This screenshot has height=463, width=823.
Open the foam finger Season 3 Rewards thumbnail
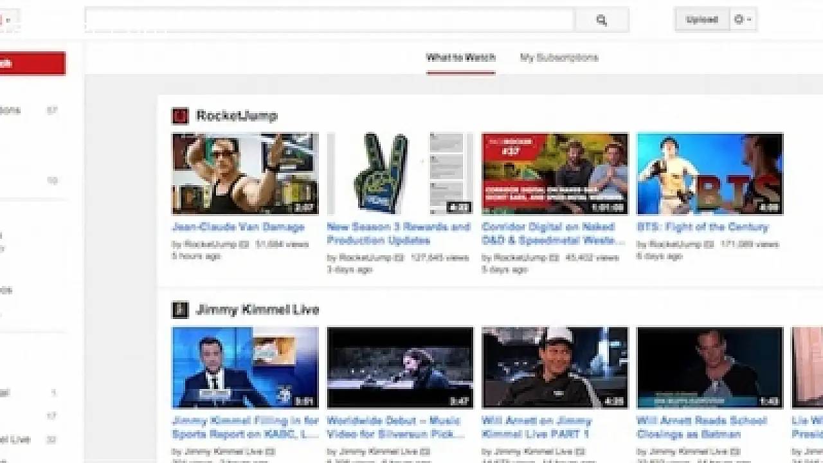point(400,174)
